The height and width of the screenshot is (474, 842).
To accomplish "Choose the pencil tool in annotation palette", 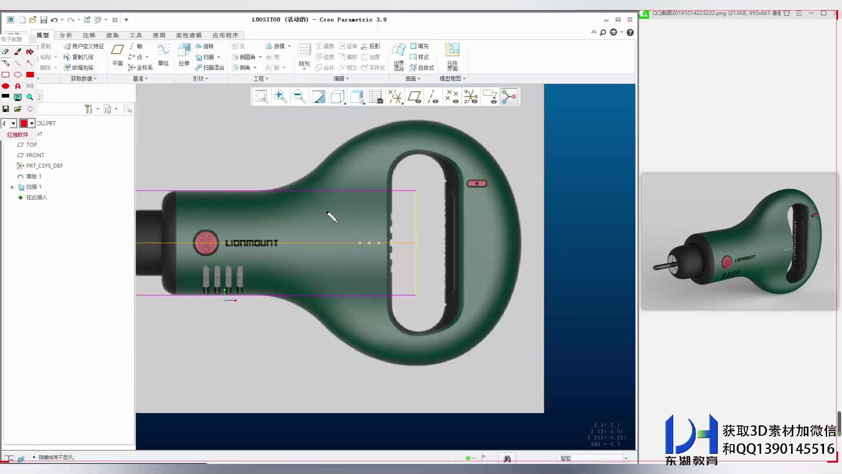I will pyautogui.click(x=6, y=63).
